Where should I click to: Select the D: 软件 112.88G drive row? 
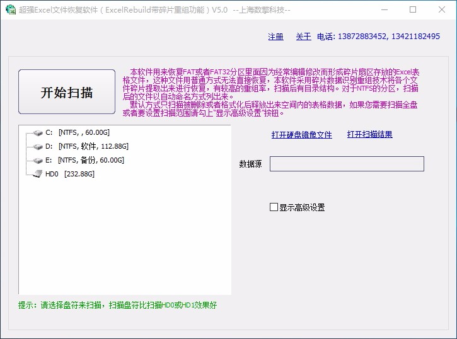pyautogui.click(x=87, y=146)
